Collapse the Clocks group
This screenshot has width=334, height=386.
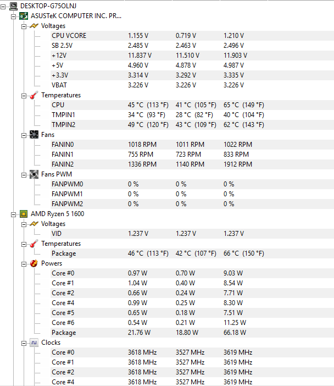[x=24, y=344]
